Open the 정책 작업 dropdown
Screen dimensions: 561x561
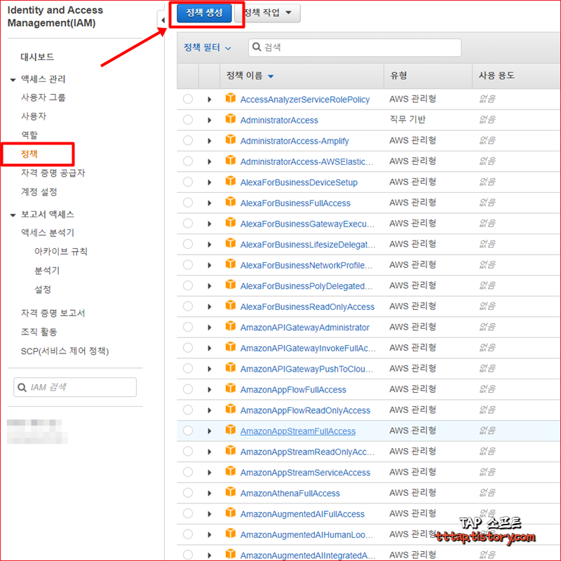(268, 13)
